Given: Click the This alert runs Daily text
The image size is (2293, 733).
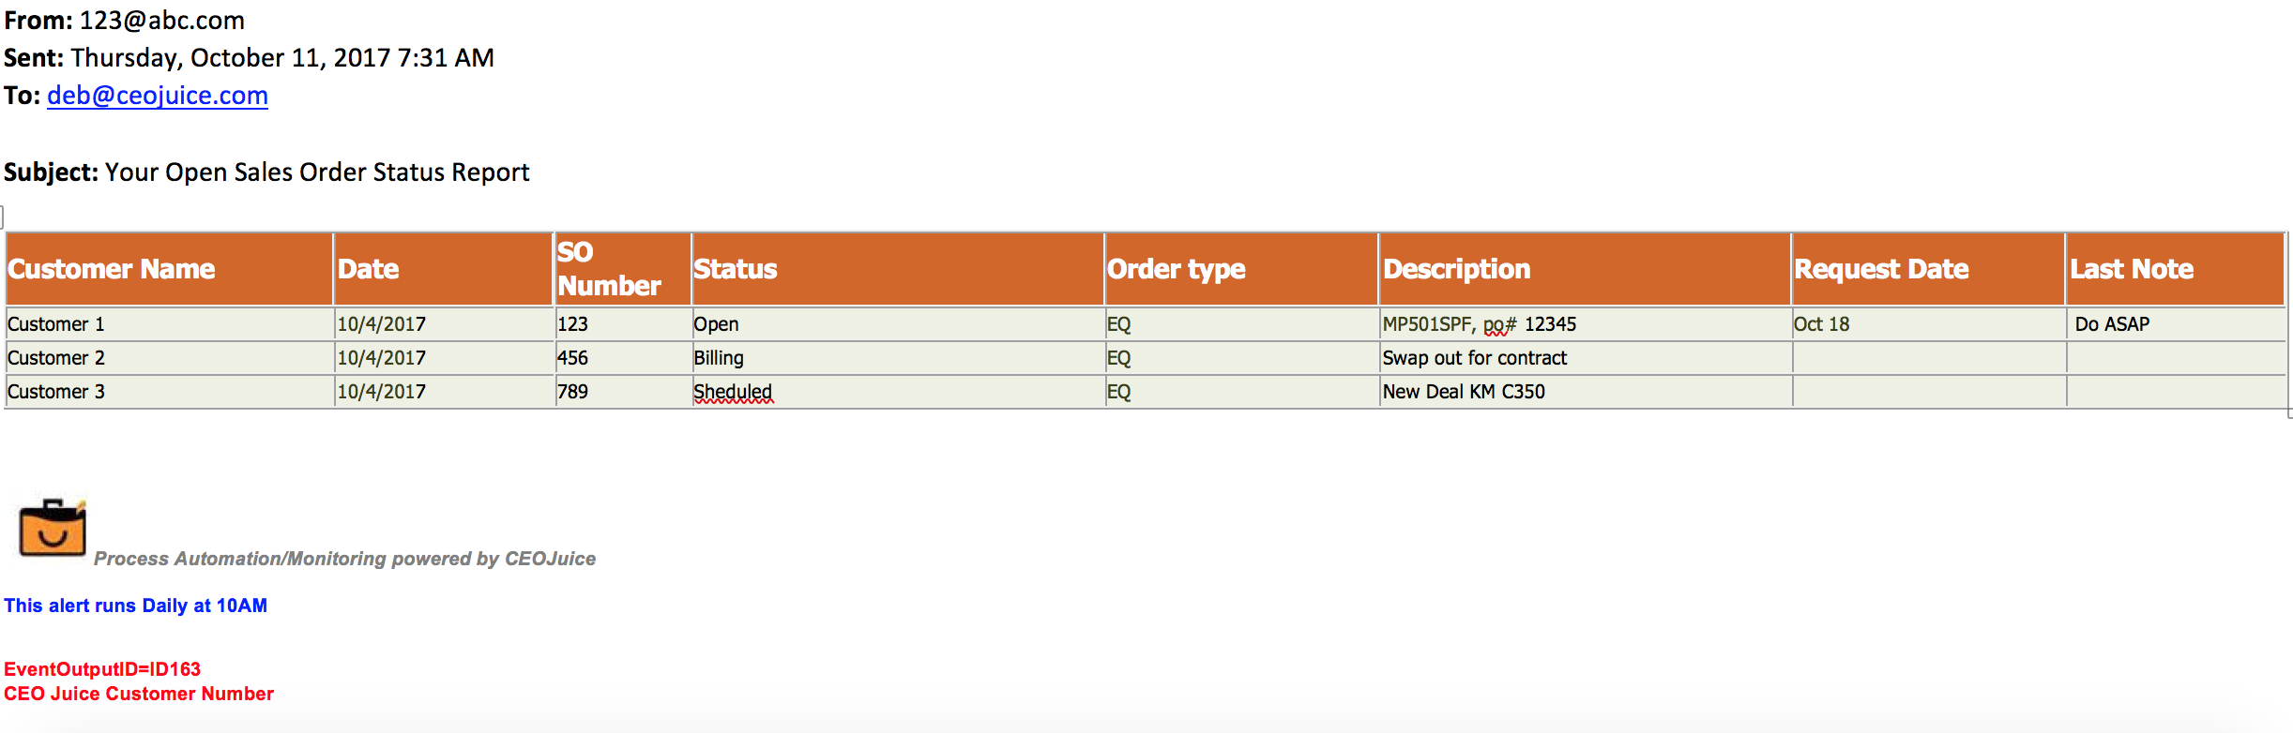Looking at the screenshot, I should point(136,606).
